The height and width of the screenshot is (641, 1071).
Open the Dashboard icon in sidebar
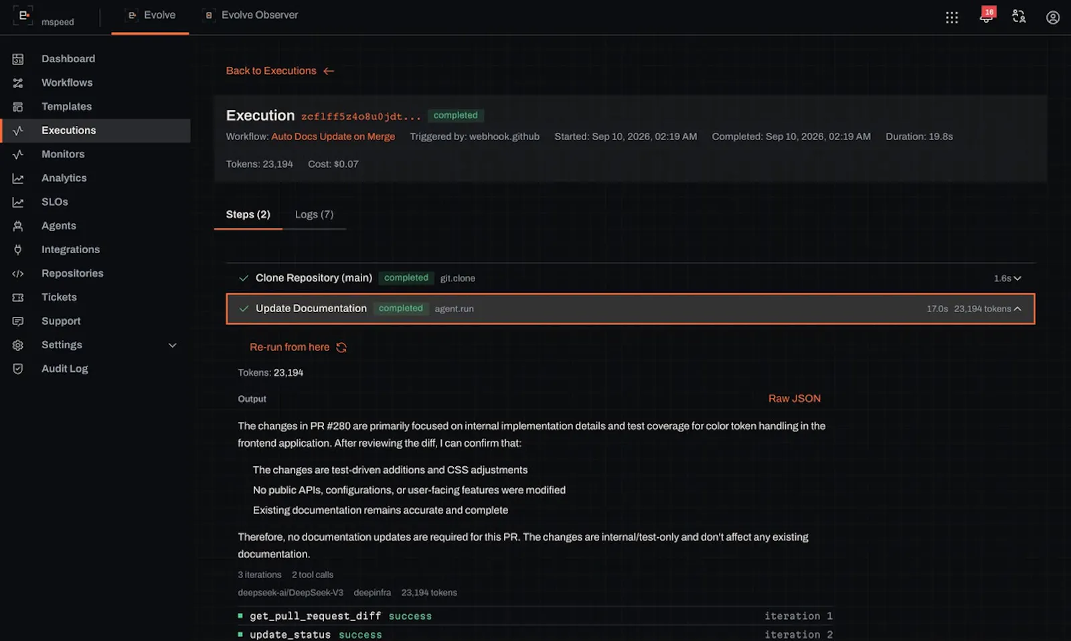pyautogui.click(x=18, y=59)
